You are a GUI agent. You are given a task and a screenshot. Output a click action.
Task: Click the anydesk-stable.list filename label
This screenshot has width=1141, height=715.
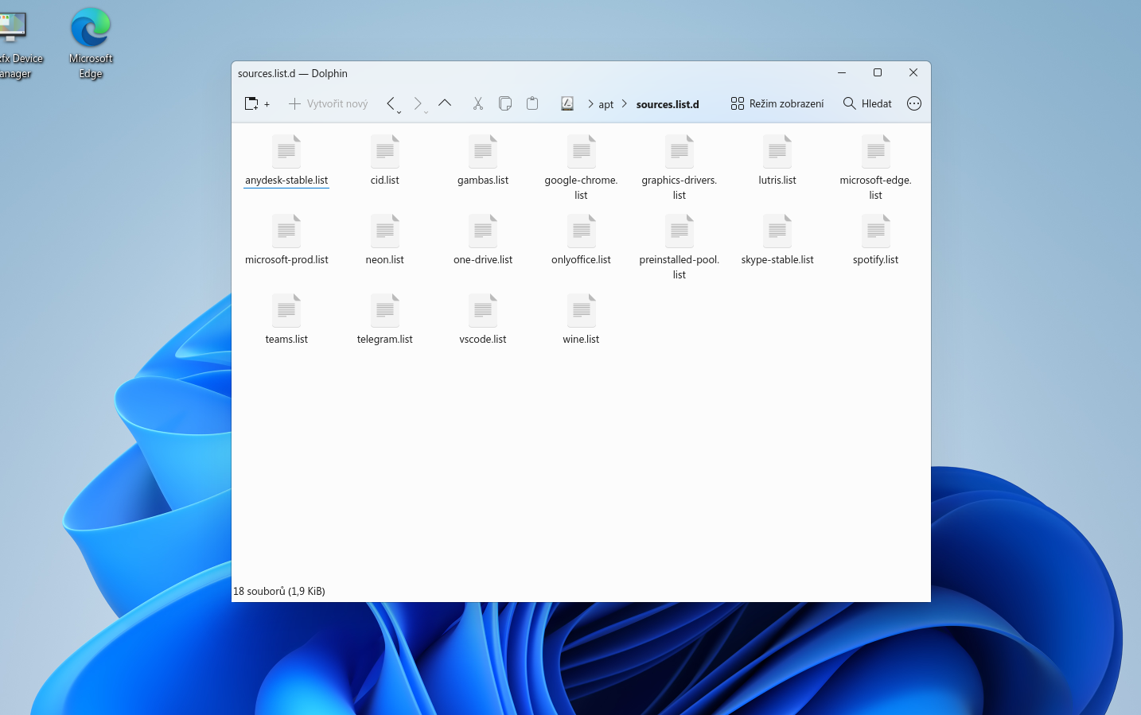click(286, 181)
